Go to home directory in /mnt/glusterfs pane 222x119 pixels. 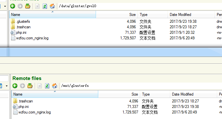coord(55,86)
